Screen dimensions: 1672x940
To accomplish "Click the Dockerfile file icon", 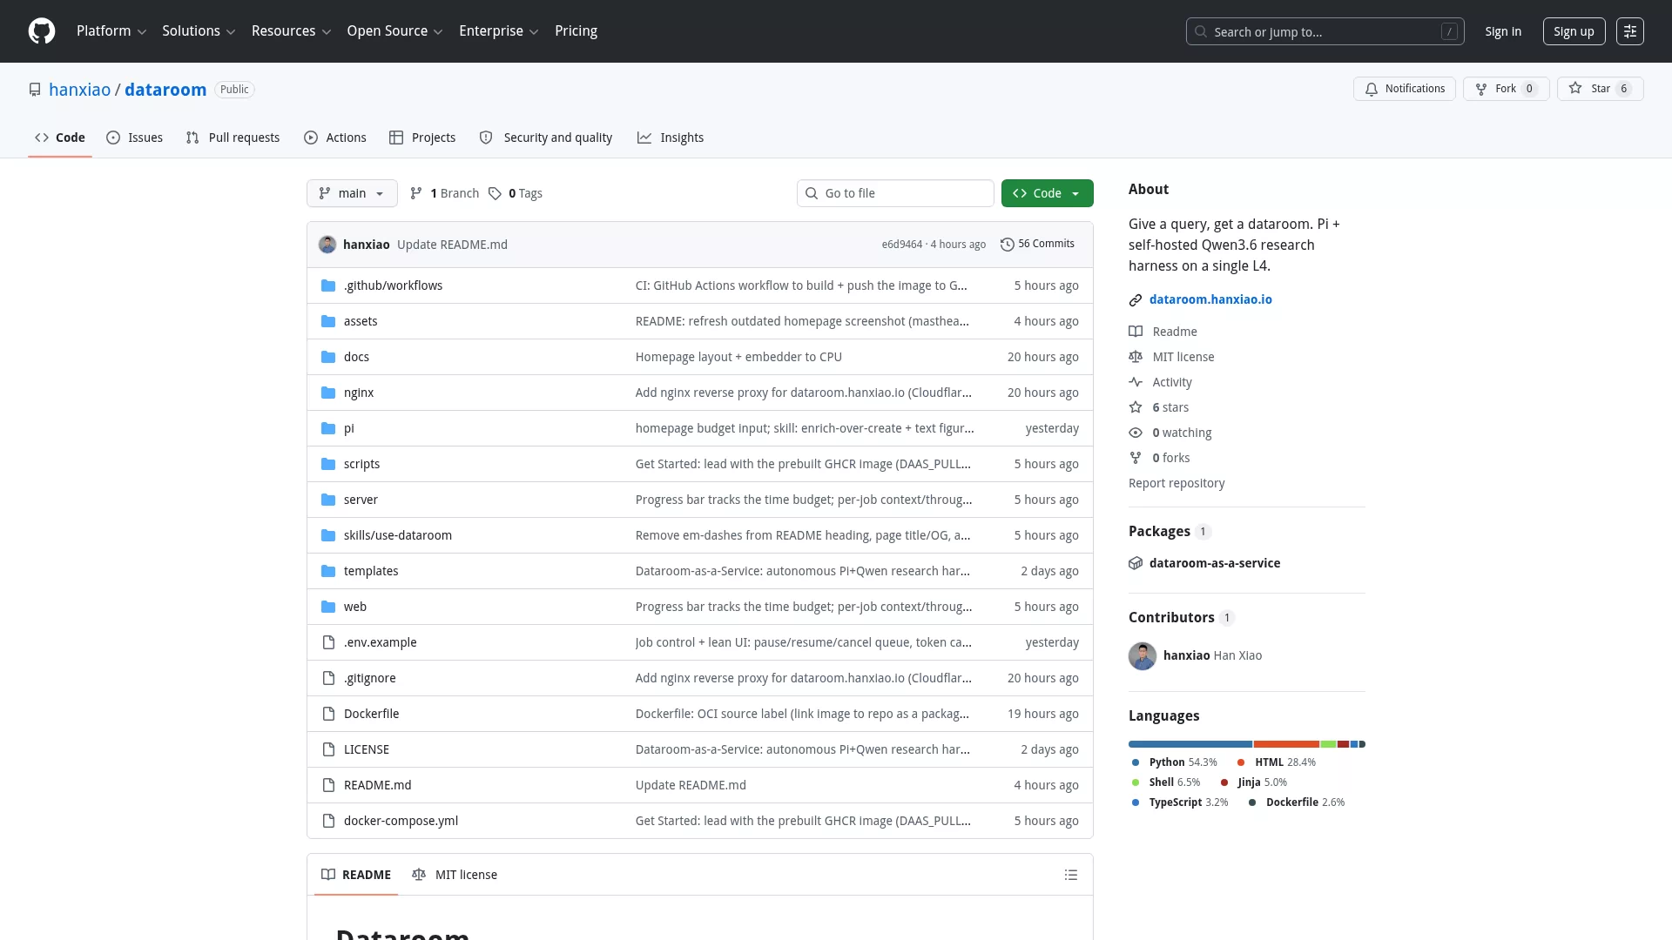I will click(x=328, y=714).
